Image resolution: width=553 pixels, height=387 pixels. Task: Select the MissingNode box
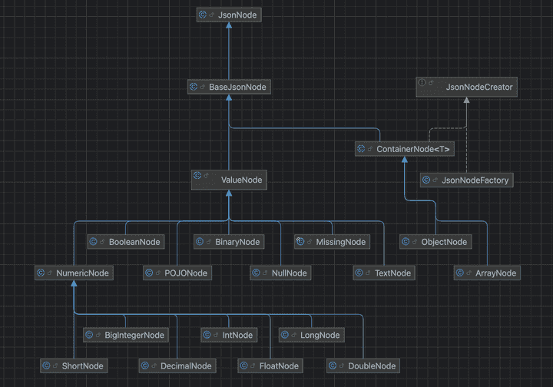[333, 242]
